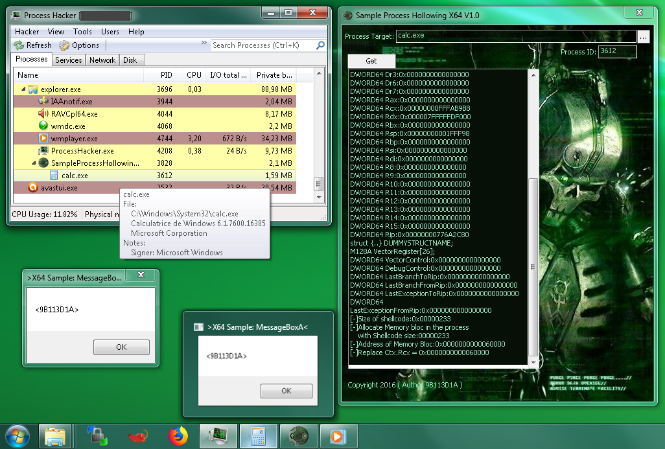The image size is (665, 449).
Task: Click the Process Hacker title bar icon
Action: tap(16, 16)
